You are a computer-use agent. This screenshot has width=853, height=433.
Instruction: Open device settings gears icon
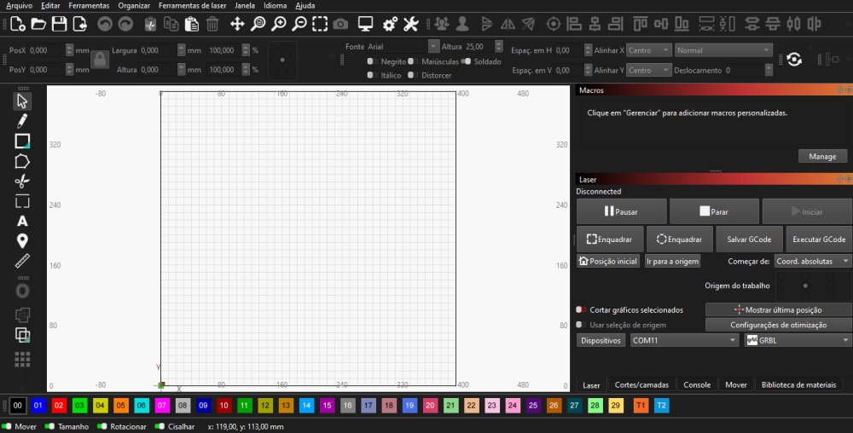pyautogui.click(x=390, y=24)
